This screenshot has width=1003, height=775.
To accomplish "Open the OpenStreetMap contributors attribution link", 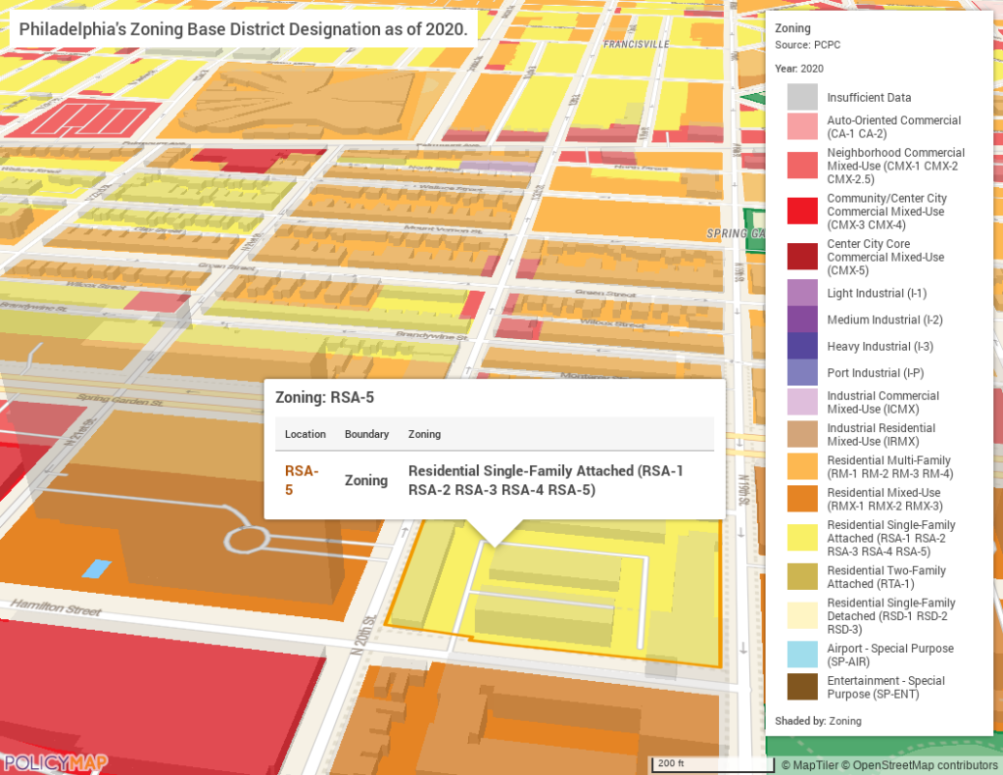I will pyautogui.click(x=919, y=765).
